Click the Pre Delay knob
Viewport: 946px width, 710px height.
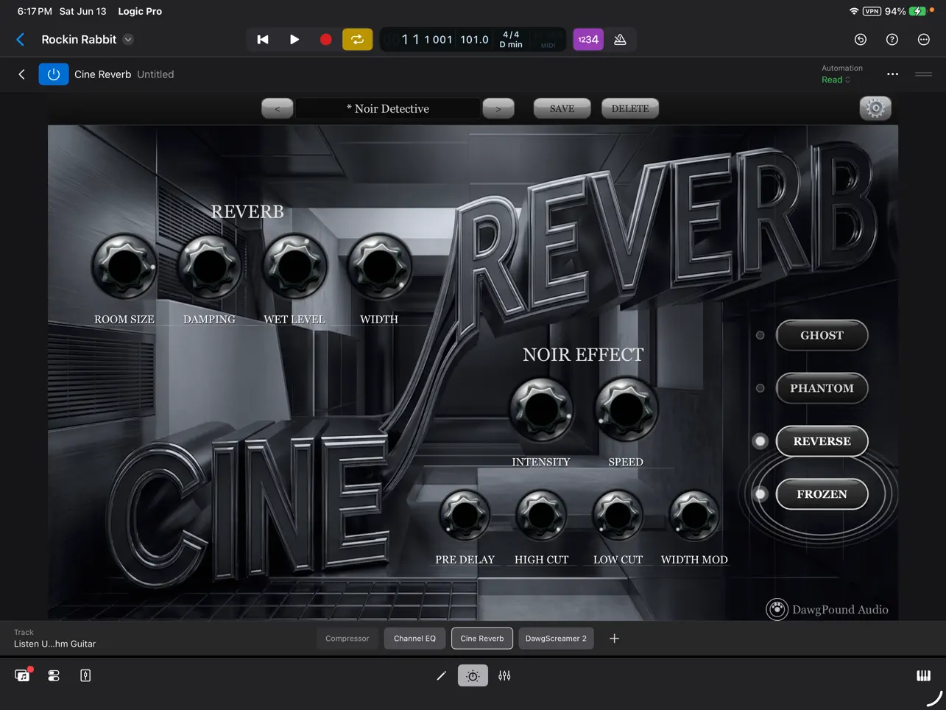465,515
